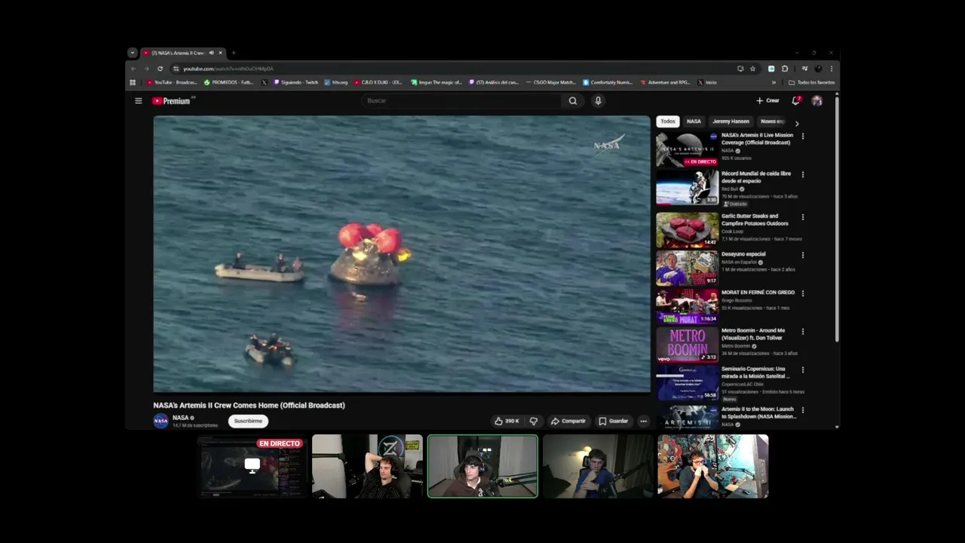Bookmark this page with the star icon
This screenshot has width=965, height=543.
(752, 69)
